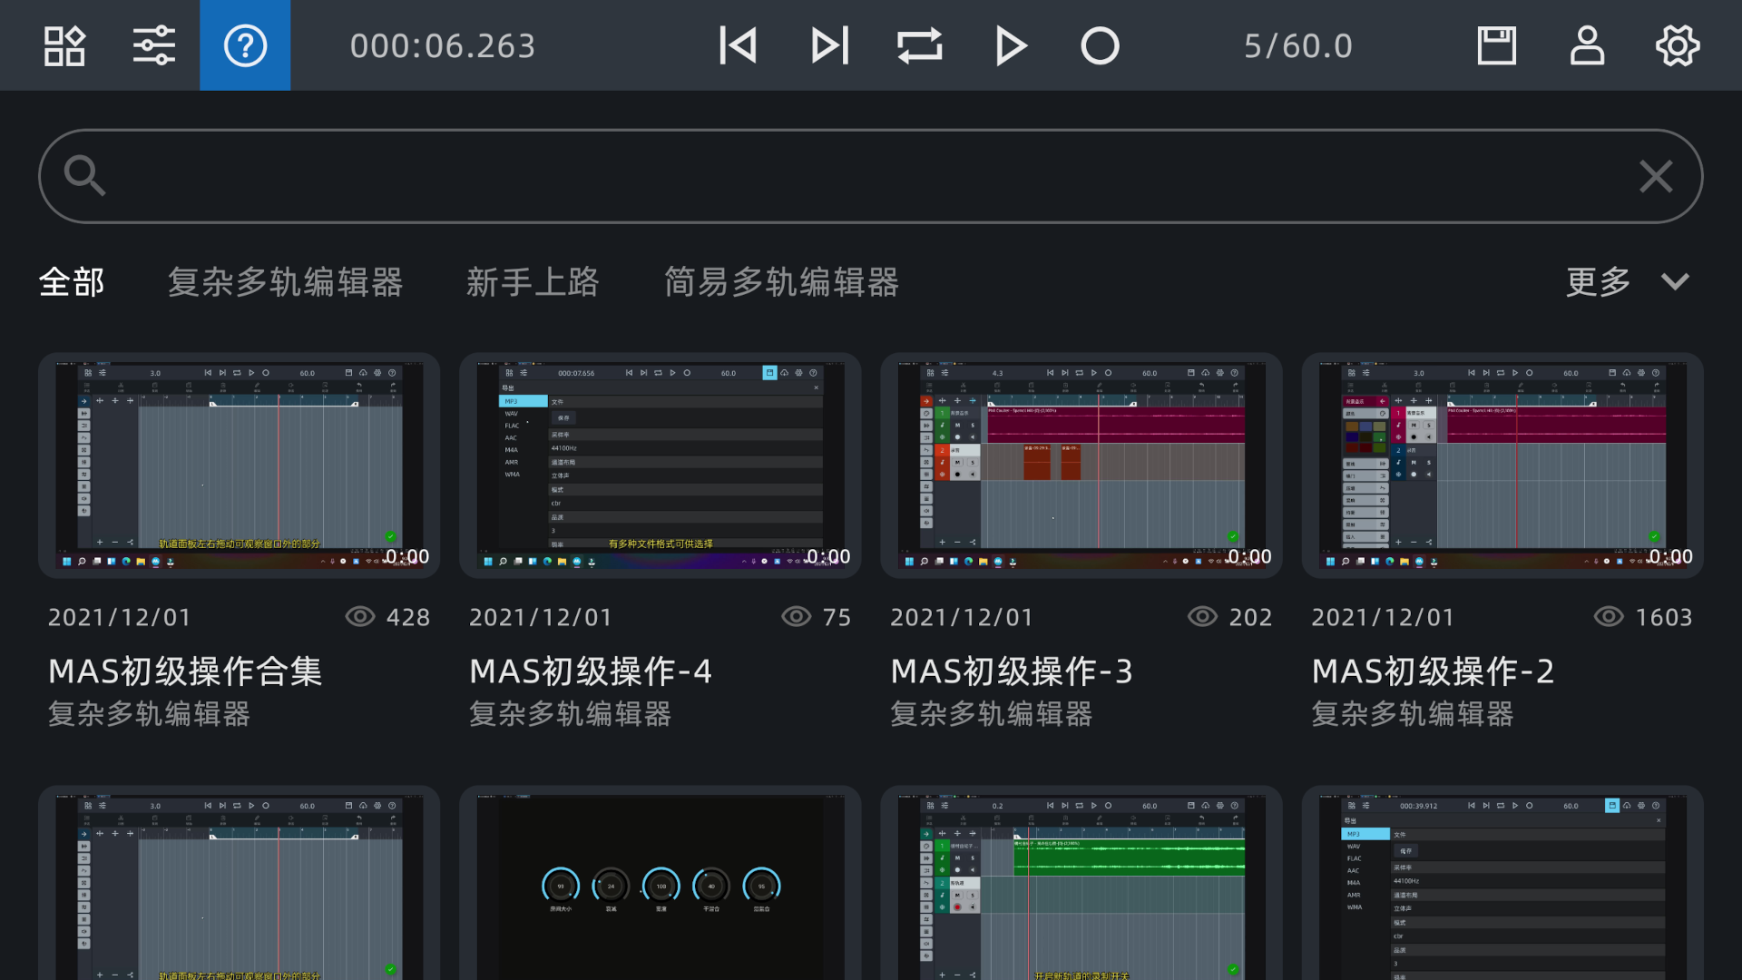Open the save project icon
The height and width of the screenshot is (980, 1742).
[x=1495, y=44]
